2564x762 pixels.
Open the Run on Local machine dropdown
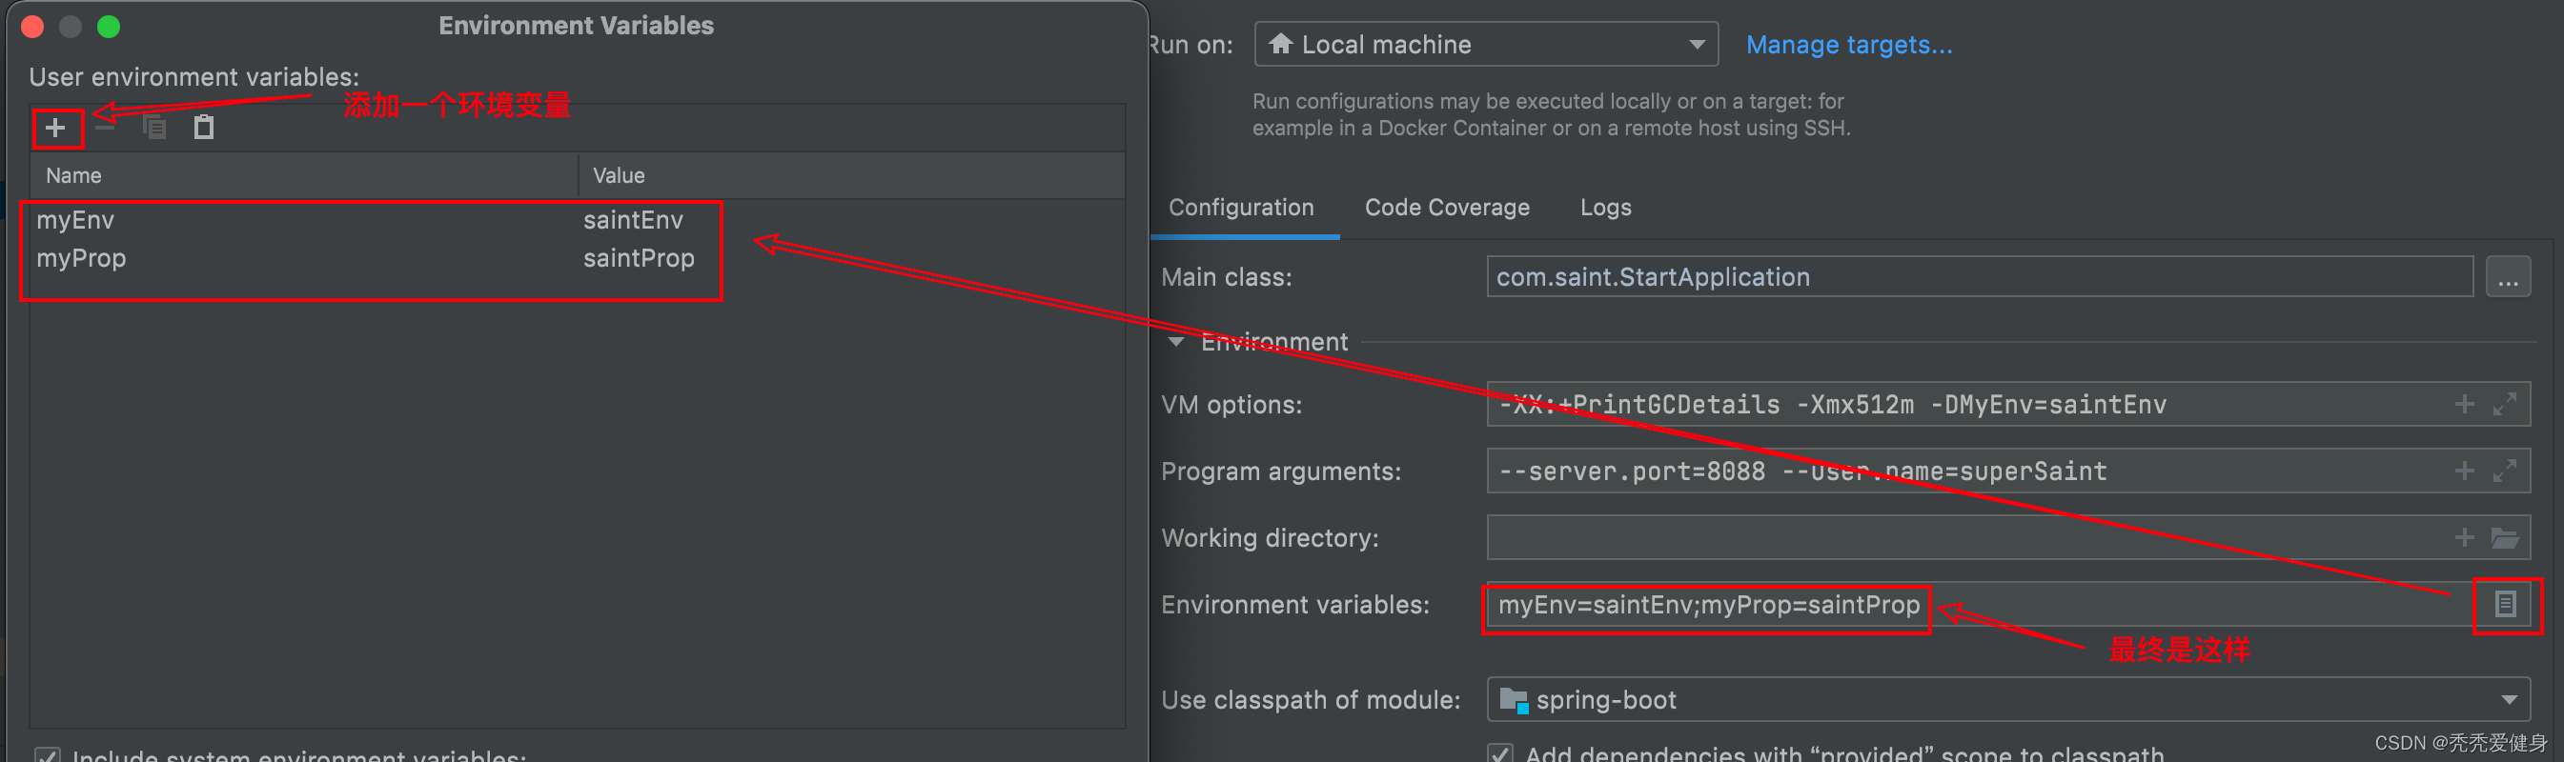click(1485, 45)
